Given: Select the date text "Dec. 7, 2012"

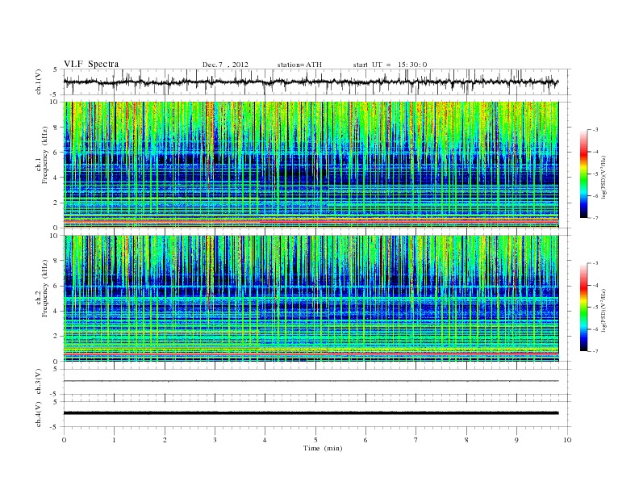Looking at the screenshot, I should coord(225,65).
